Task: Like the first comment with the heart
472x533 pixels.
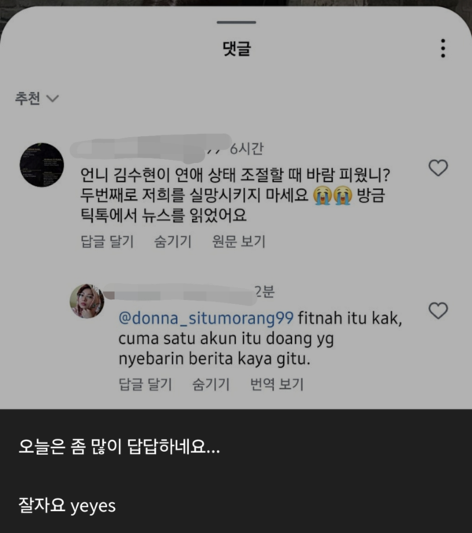Action: [x=437, y=168]
